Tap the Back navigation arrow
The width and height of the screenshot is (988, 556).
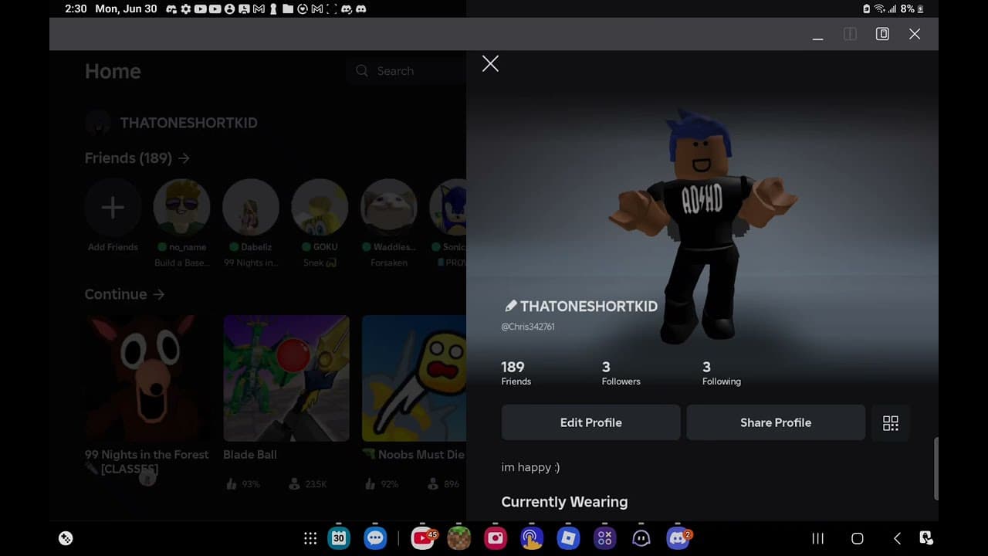(x=897, y=539)
